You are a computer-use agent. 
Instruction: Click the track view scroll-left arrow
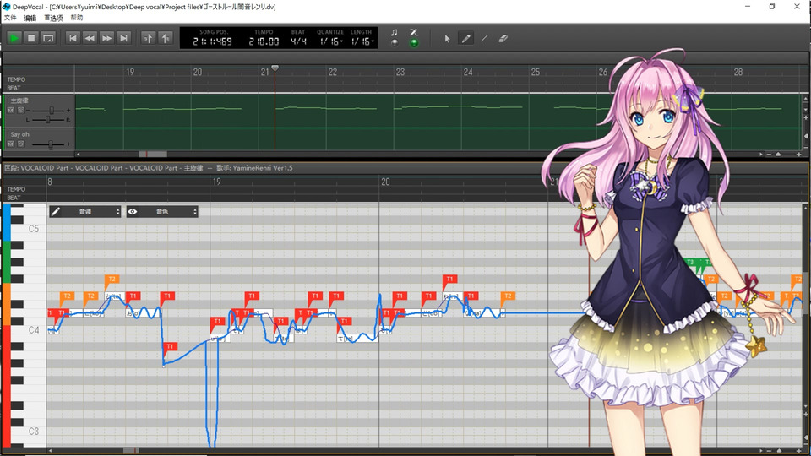(x=78, y=154)
